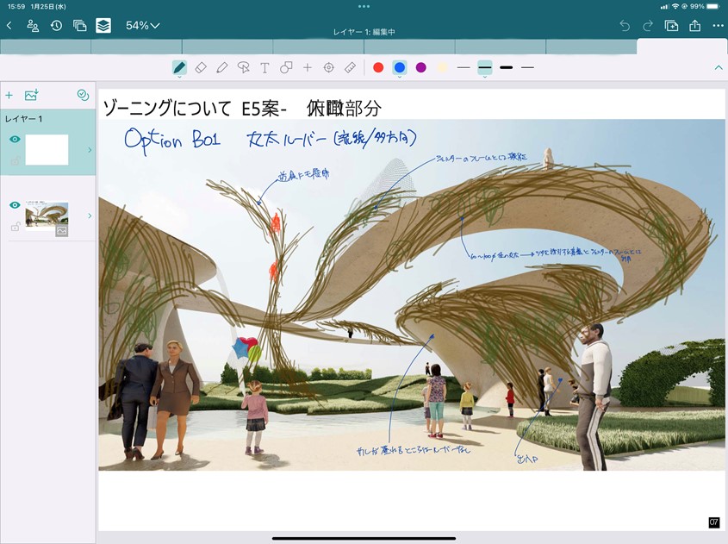Select the pen drawing tool
This screenshot has height=544, width=728.
179,67
